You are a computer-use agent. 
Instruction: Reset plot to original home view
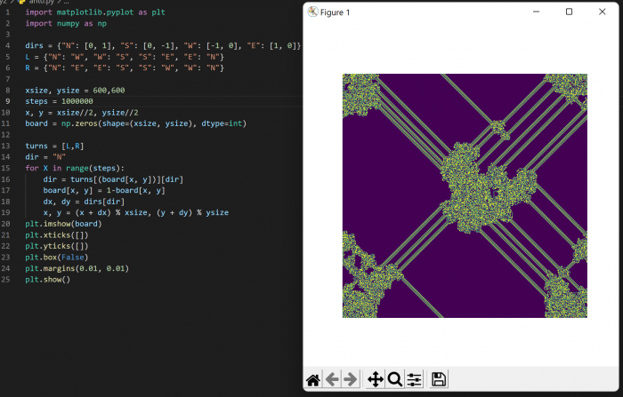tap(313, 379)
